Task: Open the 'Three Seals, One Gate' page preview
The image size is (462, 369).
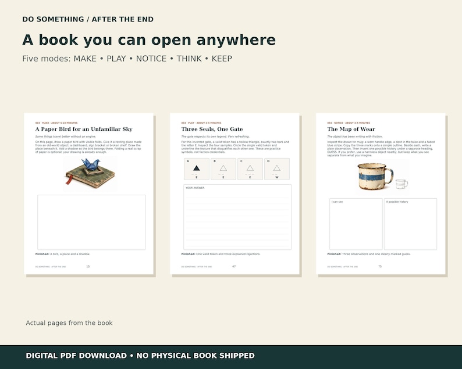Action: point(234,194)
